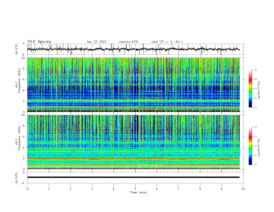Click the ch.1 spectrogram plot
Screen dimensions: 274x212
tap(133, 85)
